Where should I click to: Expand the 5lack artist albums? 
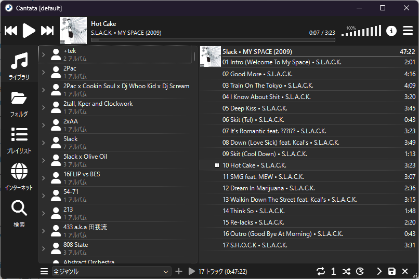point(43,143)
